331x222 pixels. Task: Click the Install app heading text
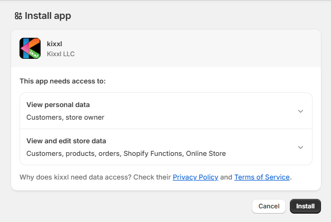coord(48,16)
